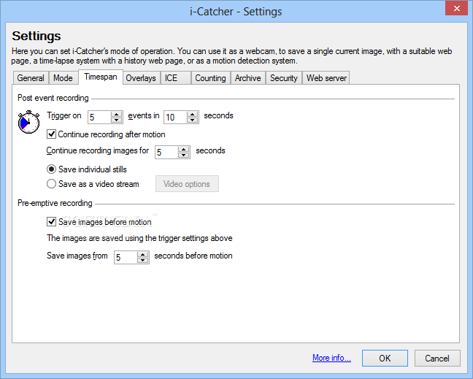The image size is (473, 379).
Task: Click the stopwatch icon beside Trigger on
Action: pyautogui.click(x=28, y=122)
